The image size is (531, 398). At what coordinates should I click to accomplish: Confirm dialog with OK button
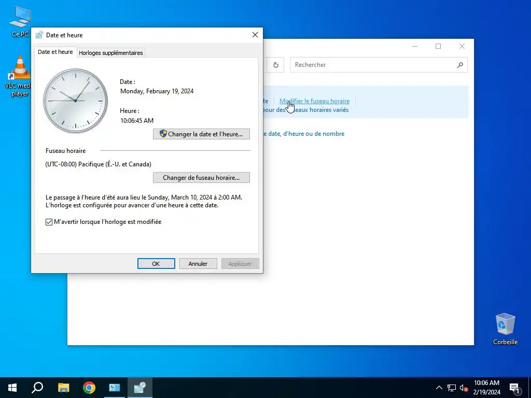click(156, 264)
